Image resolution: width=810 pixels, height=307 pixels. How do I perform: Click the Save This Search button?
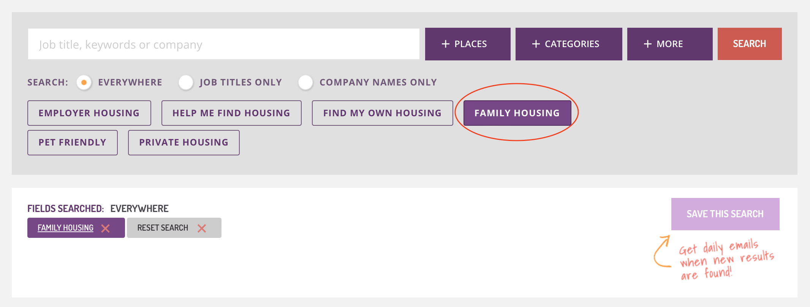[725, 214]
